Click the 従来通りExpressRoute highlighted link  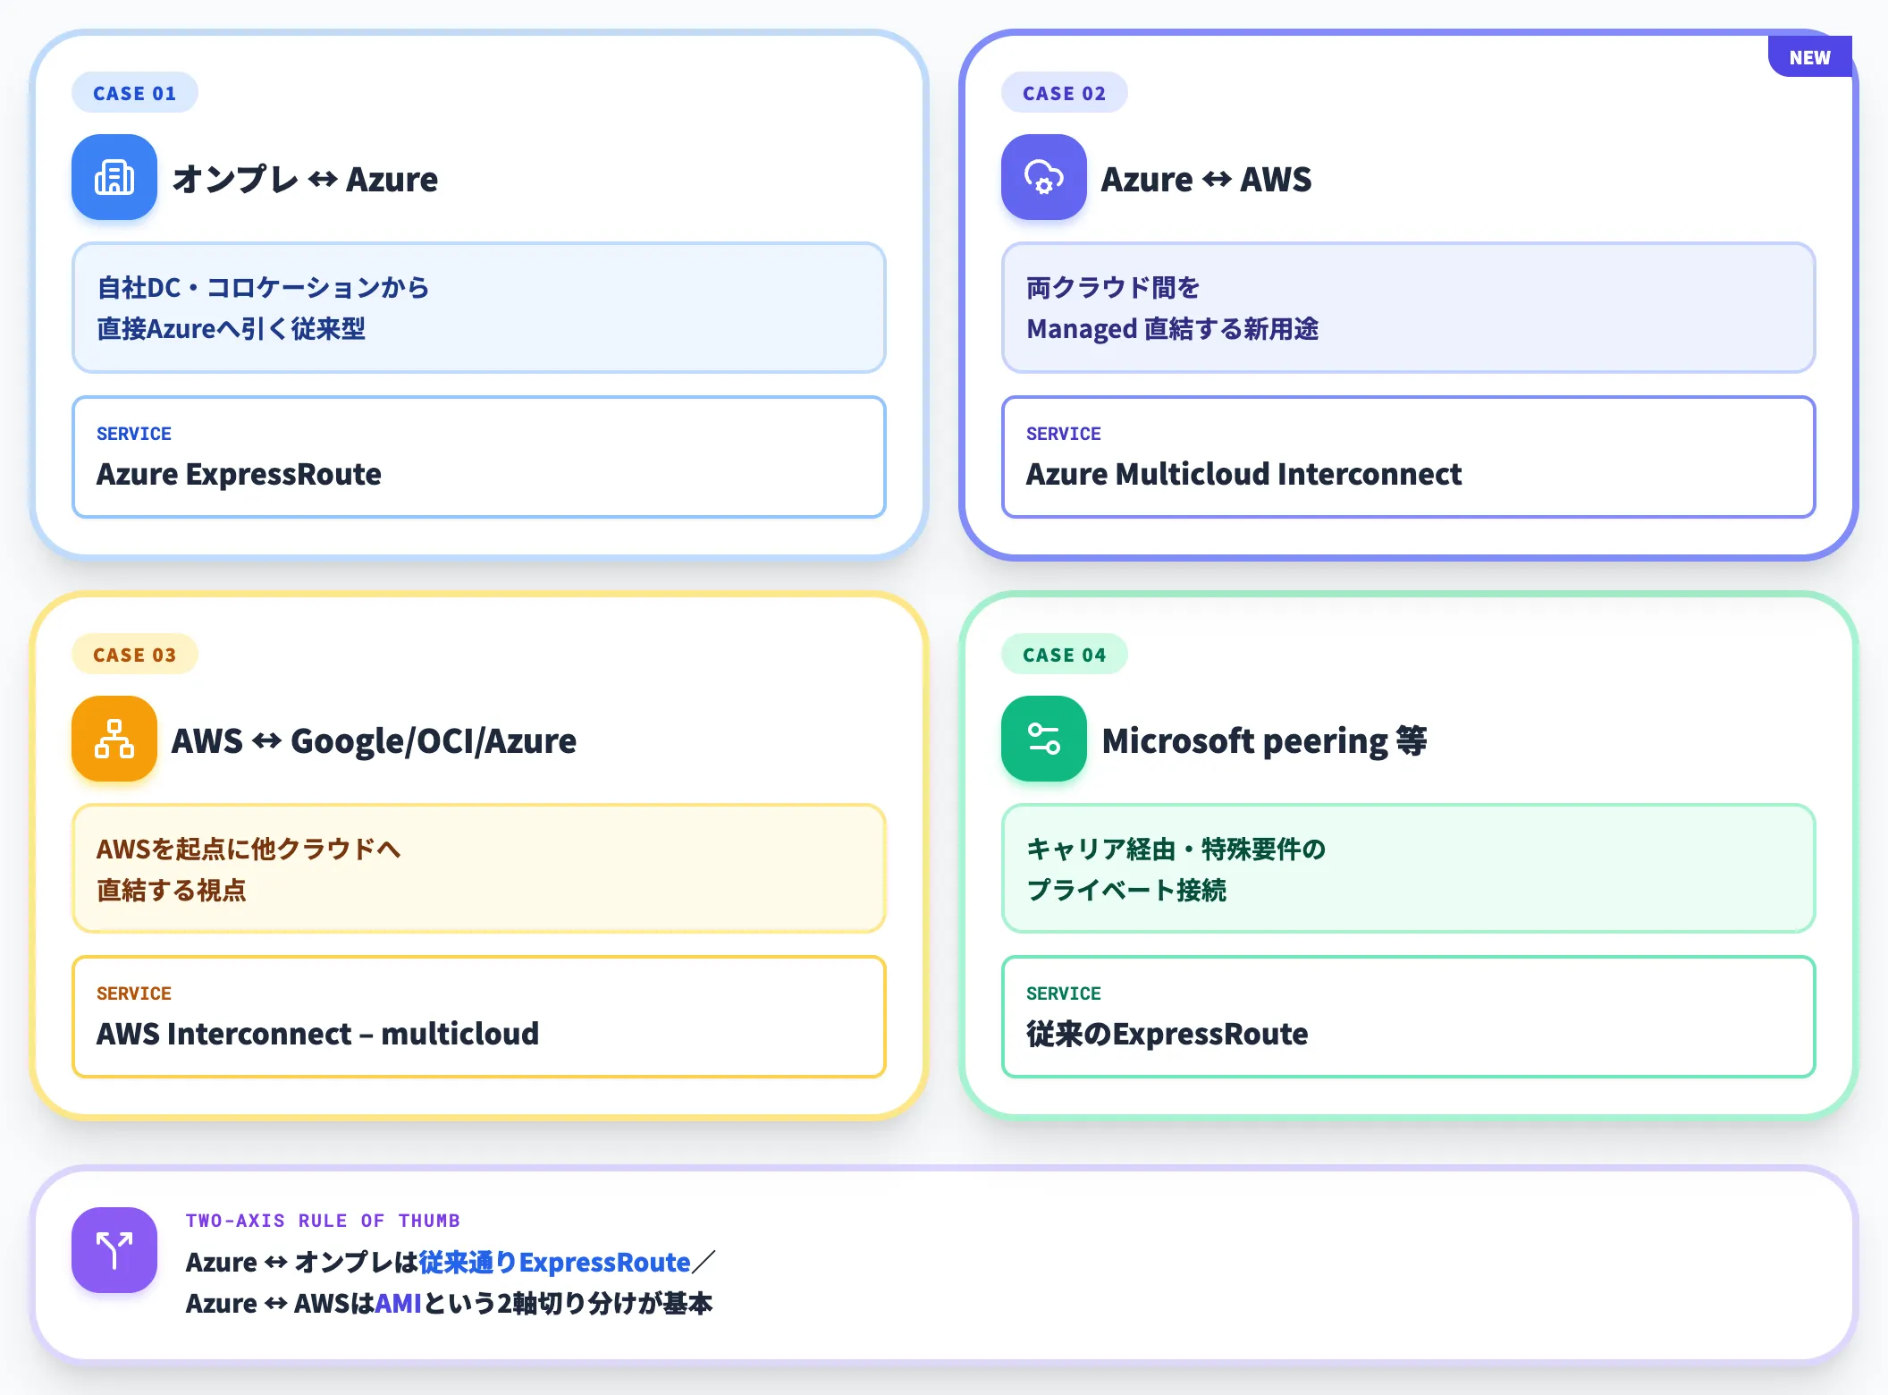pyautogui.click(x=554, y=1262)
